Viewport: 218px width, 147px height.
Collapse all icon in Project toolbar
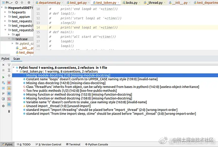coord(22,3)
